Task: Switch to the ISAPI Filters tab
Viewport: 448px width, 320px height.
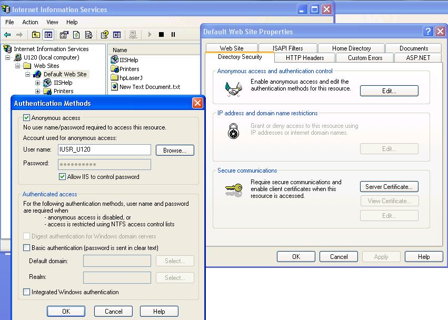Action: coord(288,48)
